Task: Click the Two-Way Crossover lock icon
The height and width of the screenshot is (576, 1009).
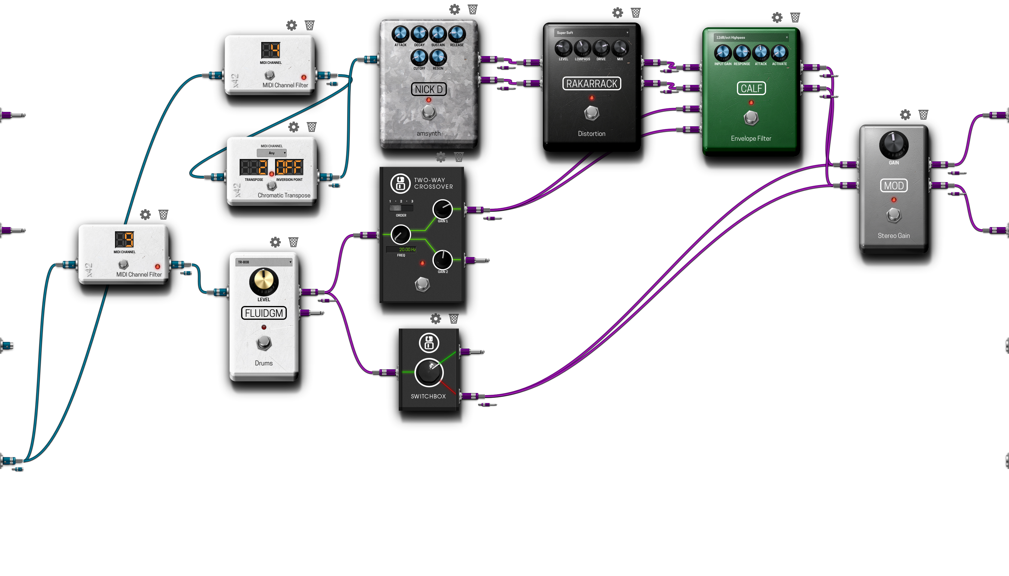Action: (400, 182)
